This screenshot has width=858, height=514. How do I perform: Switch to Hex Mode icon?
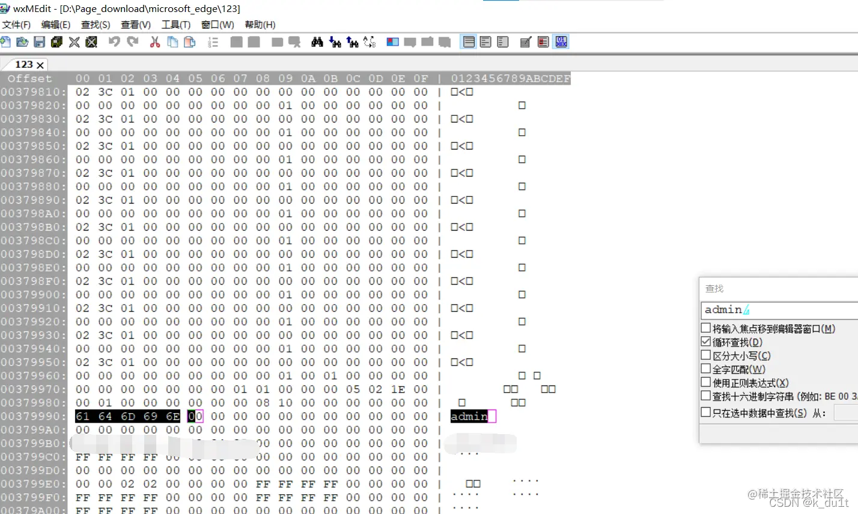coord(561,41)
